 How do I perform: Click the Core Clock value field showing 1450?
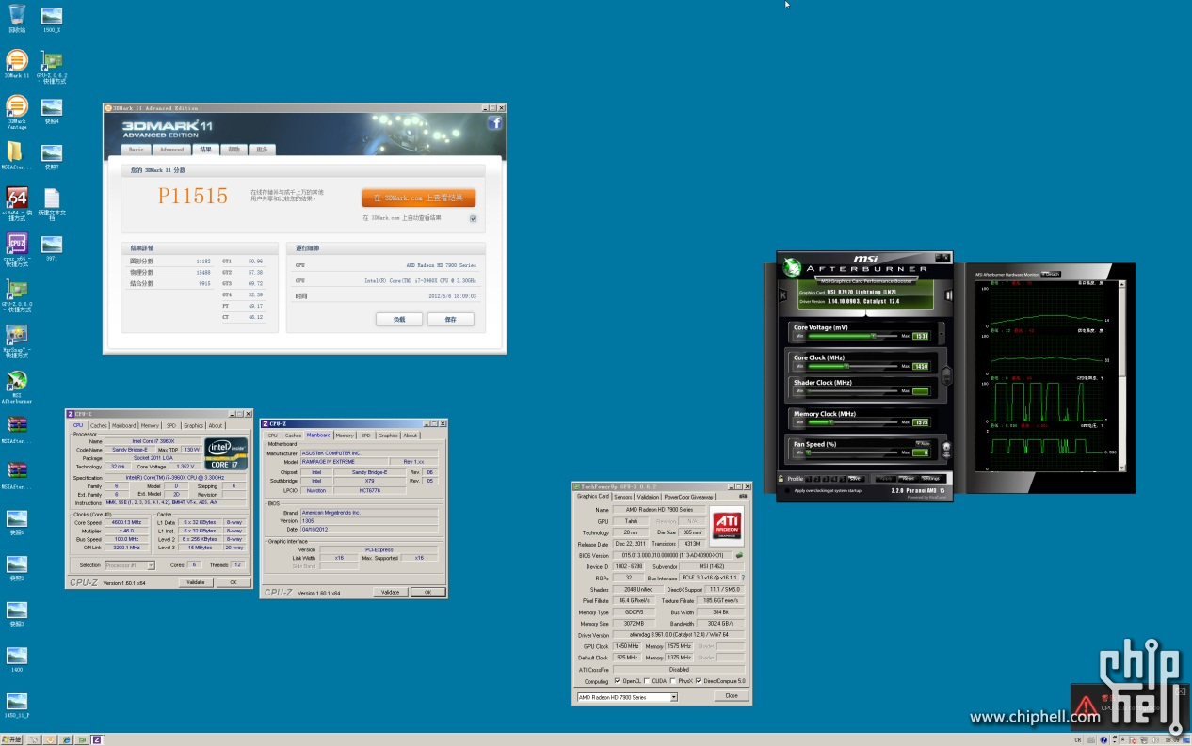921,366
